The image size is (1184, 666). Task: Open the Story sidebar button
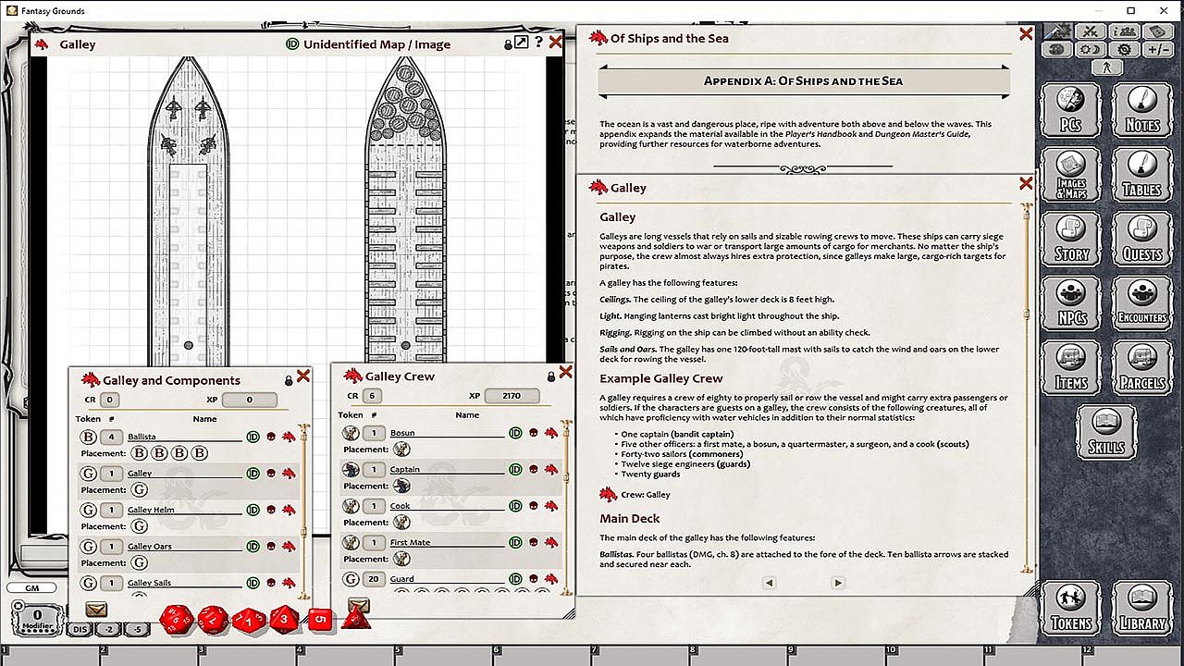[x=1071, y=239]
